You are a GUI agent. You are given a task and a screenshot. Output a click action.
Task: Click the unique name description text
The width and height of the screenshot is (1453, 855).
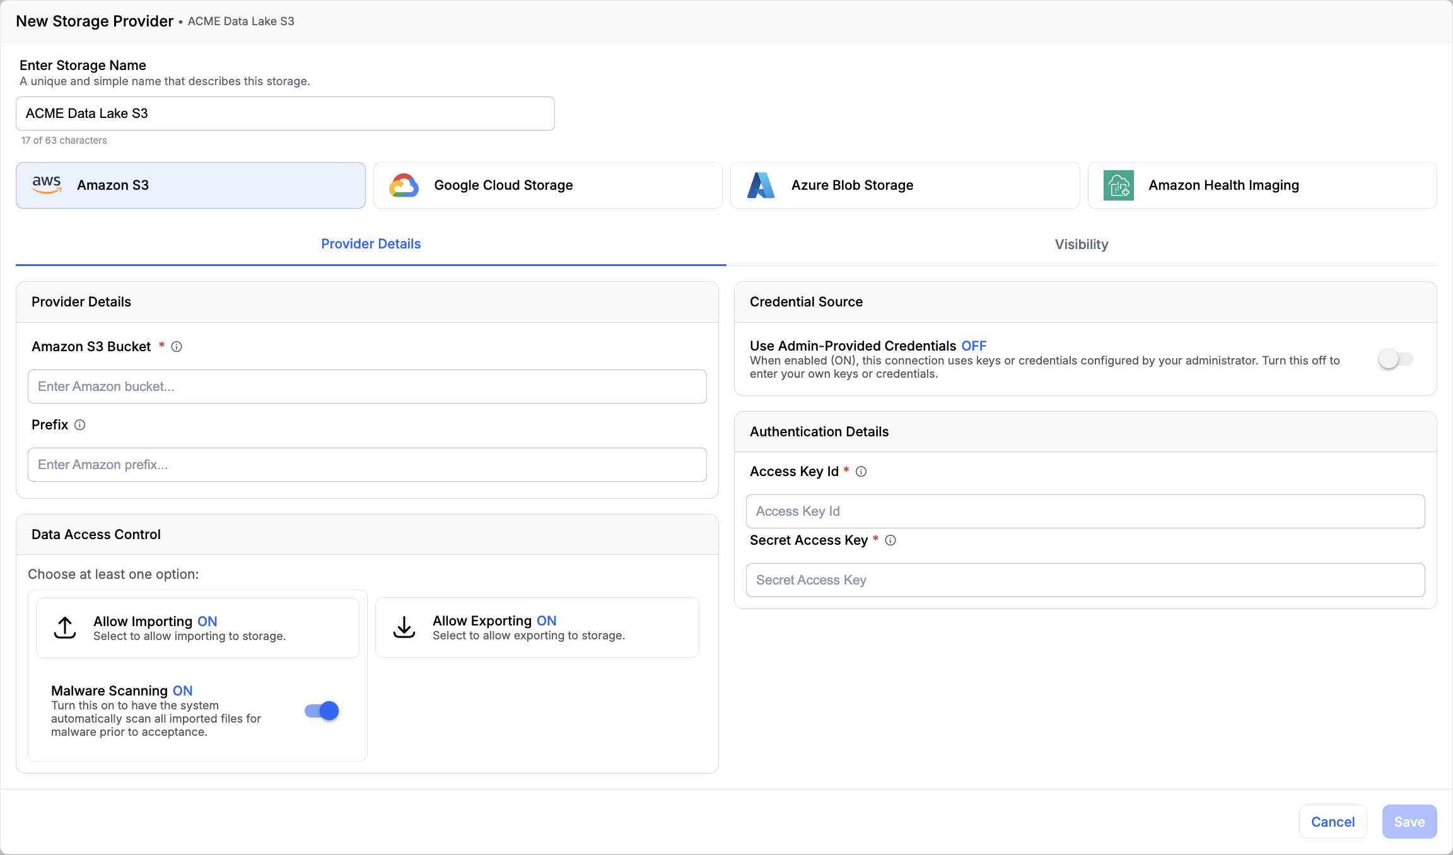pyautogui.click(x=165, y=81)
